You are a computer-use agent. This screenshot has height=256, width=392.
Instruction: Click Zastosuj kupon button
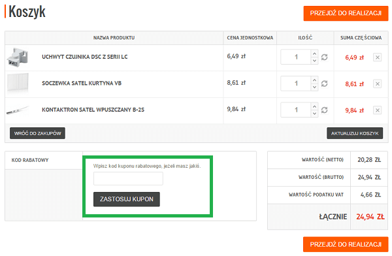point(127,199)
